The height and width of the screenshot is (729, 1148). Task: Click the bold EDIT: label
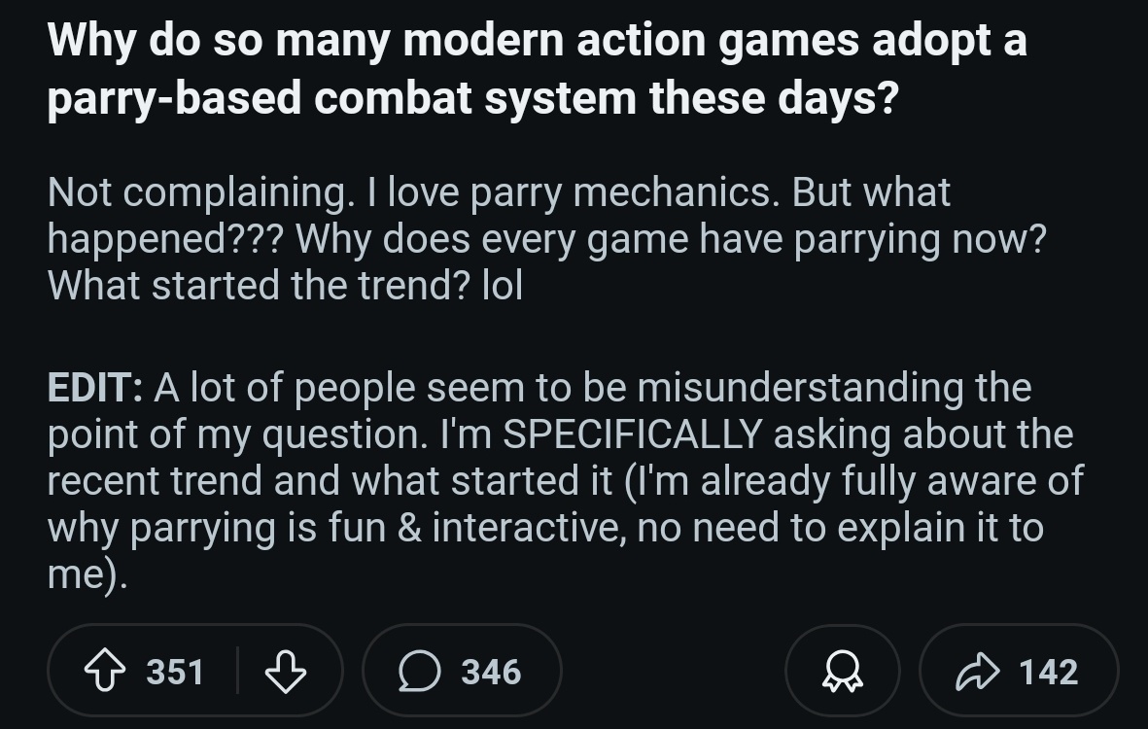tap(95, 387)
